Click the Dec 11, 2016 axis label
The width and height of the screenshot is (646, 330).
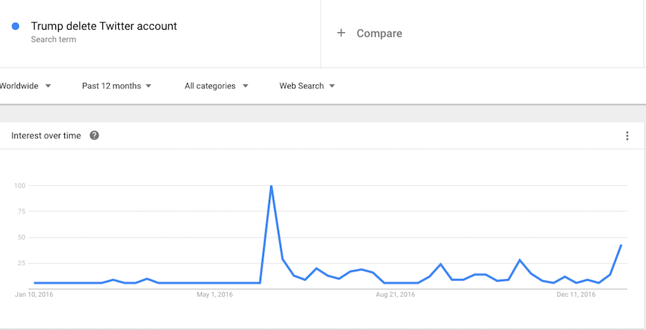pos(576,295)
